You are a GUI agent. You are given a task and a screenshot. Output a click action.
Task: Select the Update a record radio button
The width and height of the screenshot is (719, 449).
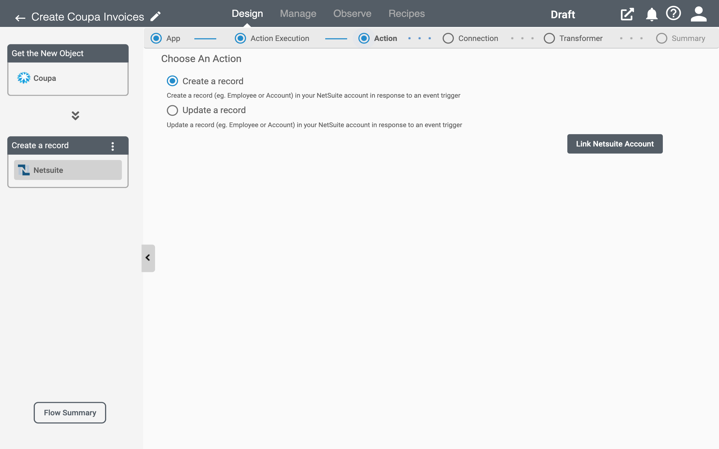click(172, 110)
